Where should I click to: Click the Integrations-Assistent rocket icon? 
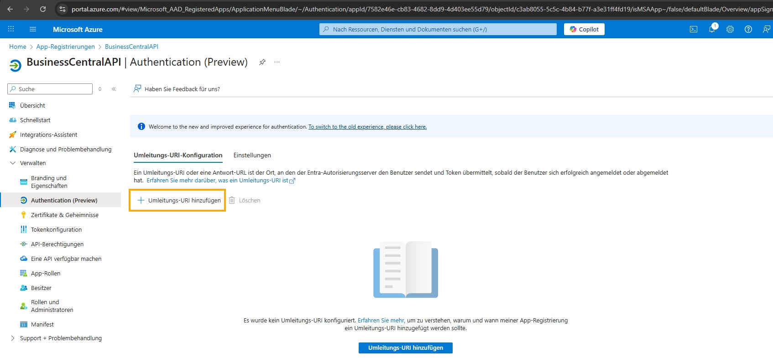tap(12, 135)
